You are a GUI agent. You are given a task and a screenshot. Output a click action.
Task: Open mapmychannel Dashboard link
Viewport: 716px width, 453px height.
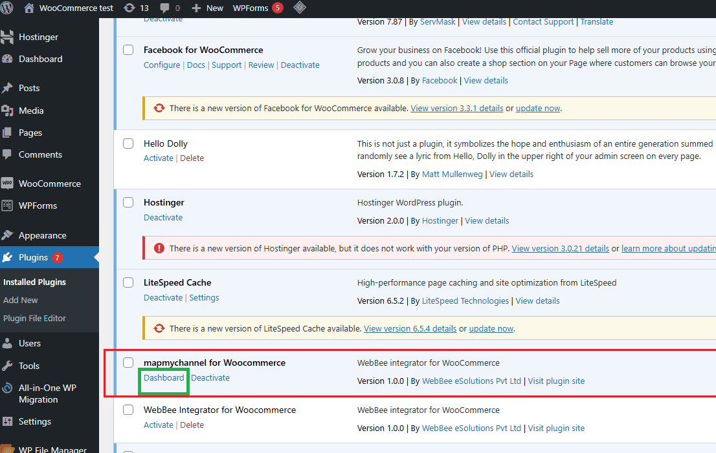pos(164,377)
